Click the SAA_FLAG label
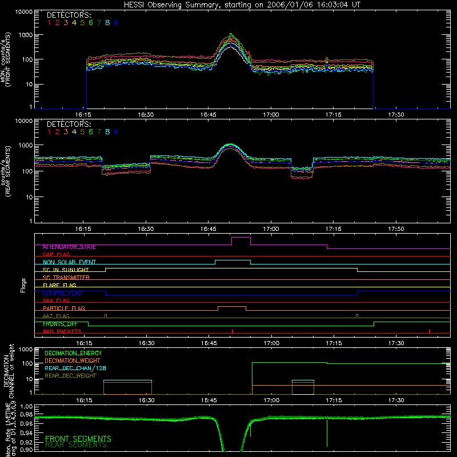Image resolution: width=457 pixels, height=457 pixels. click(x=56, y=300)
